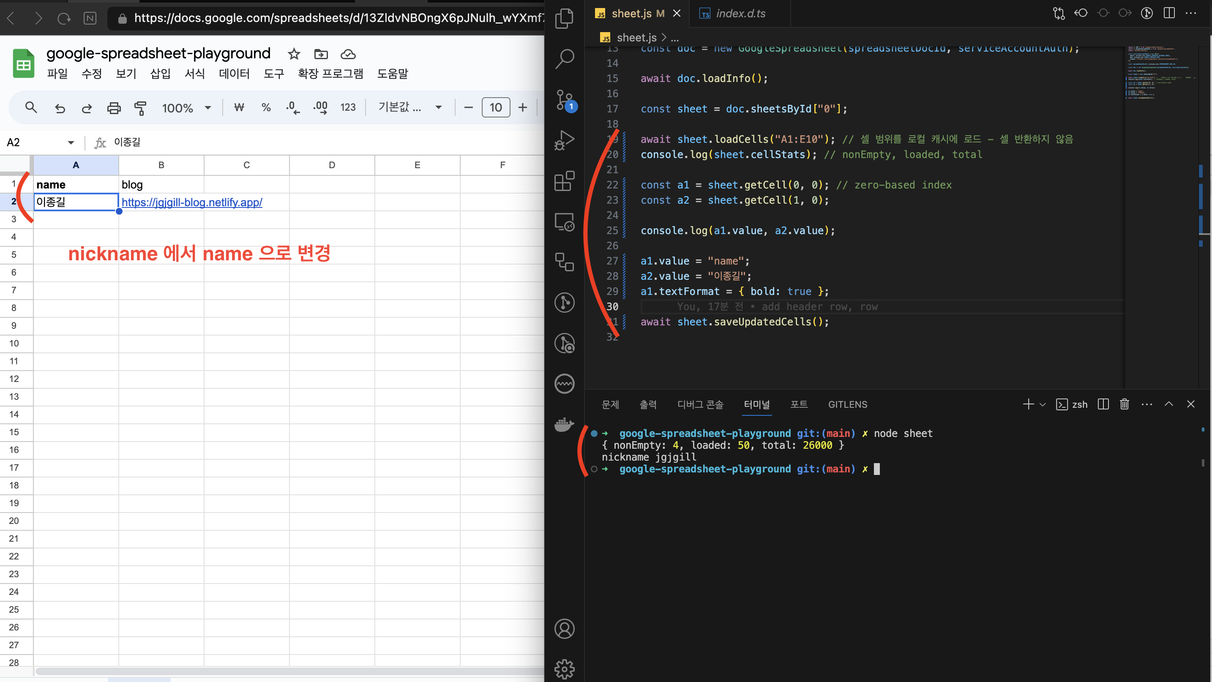Split the editor right
This screenshot has width=1212, height=682.
click(1169, 13)
